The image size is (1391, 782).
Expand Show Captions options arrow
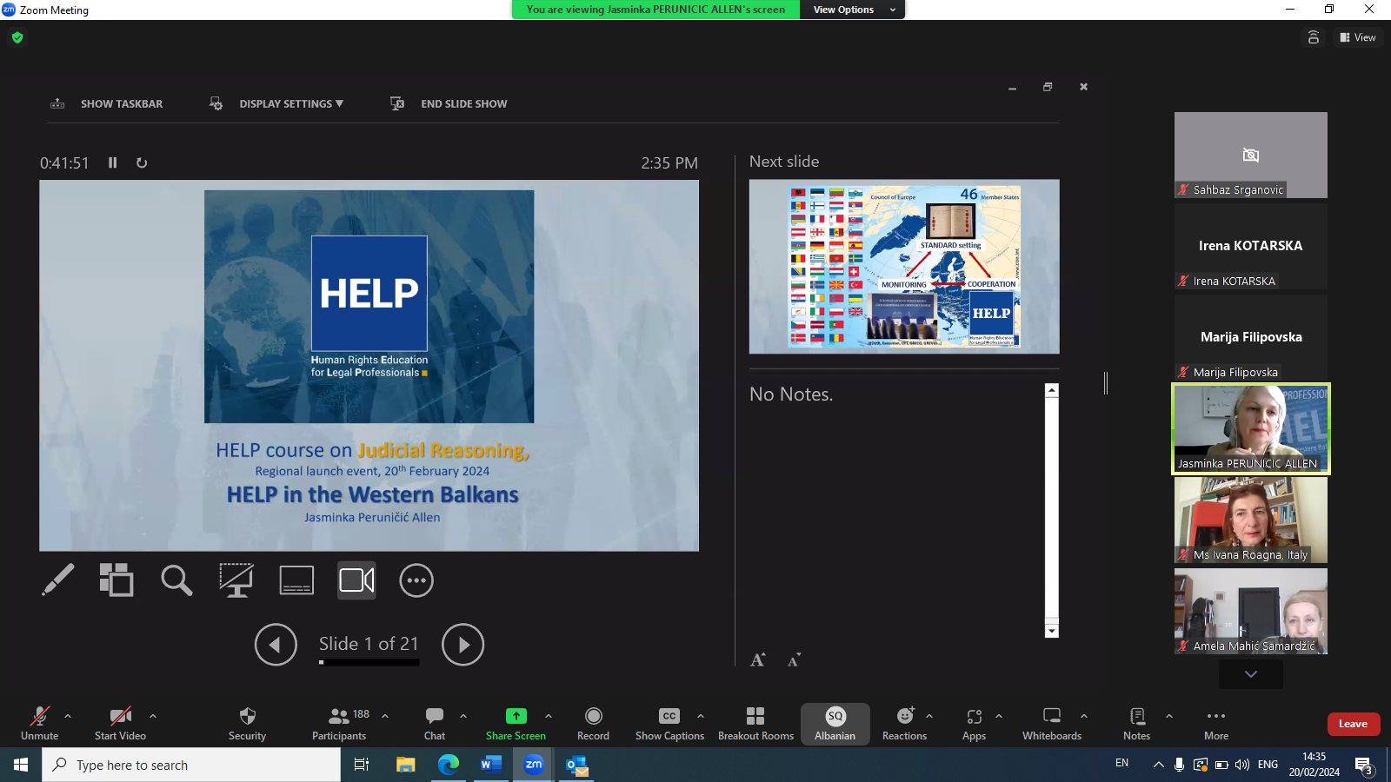click(701, 716)
